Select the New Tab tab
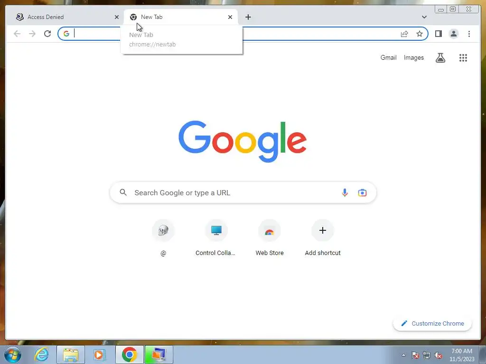The height and width of the screenshot is (364, 486). click(x=181, y=17)
